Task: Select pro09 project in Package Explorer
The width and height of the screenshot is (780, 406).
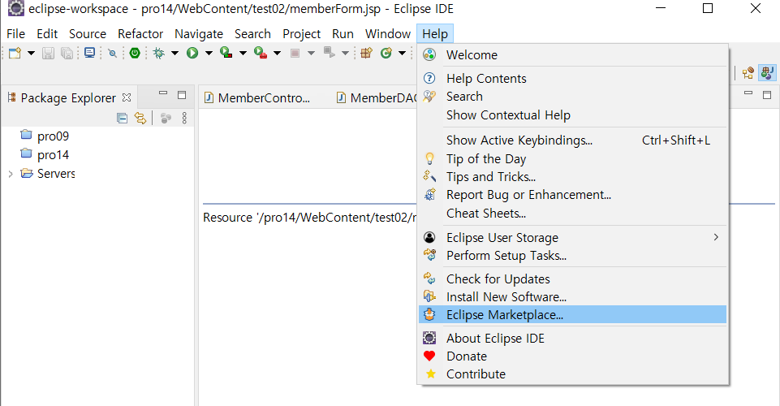Action: [x=45, y=136]
